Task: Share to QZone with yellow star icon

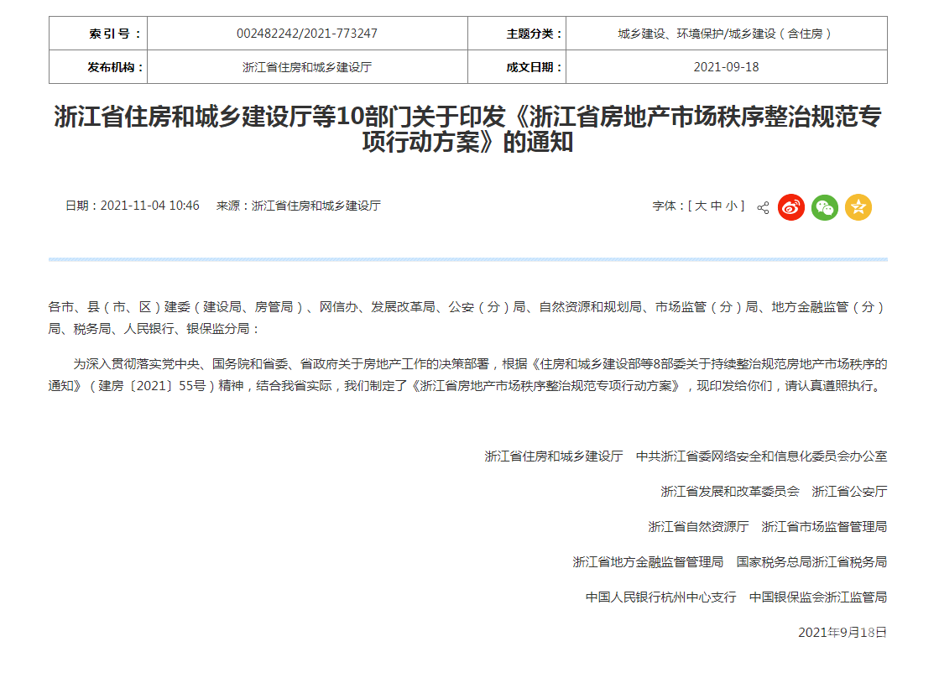Action: 858,207
